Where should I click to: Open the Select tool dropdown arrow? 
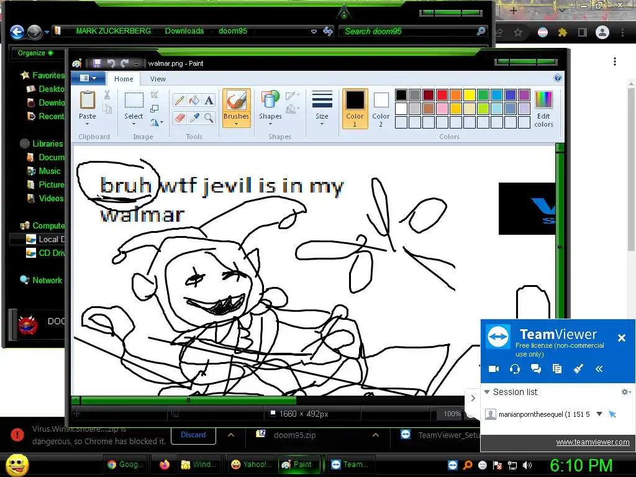(x=134, y=124)
